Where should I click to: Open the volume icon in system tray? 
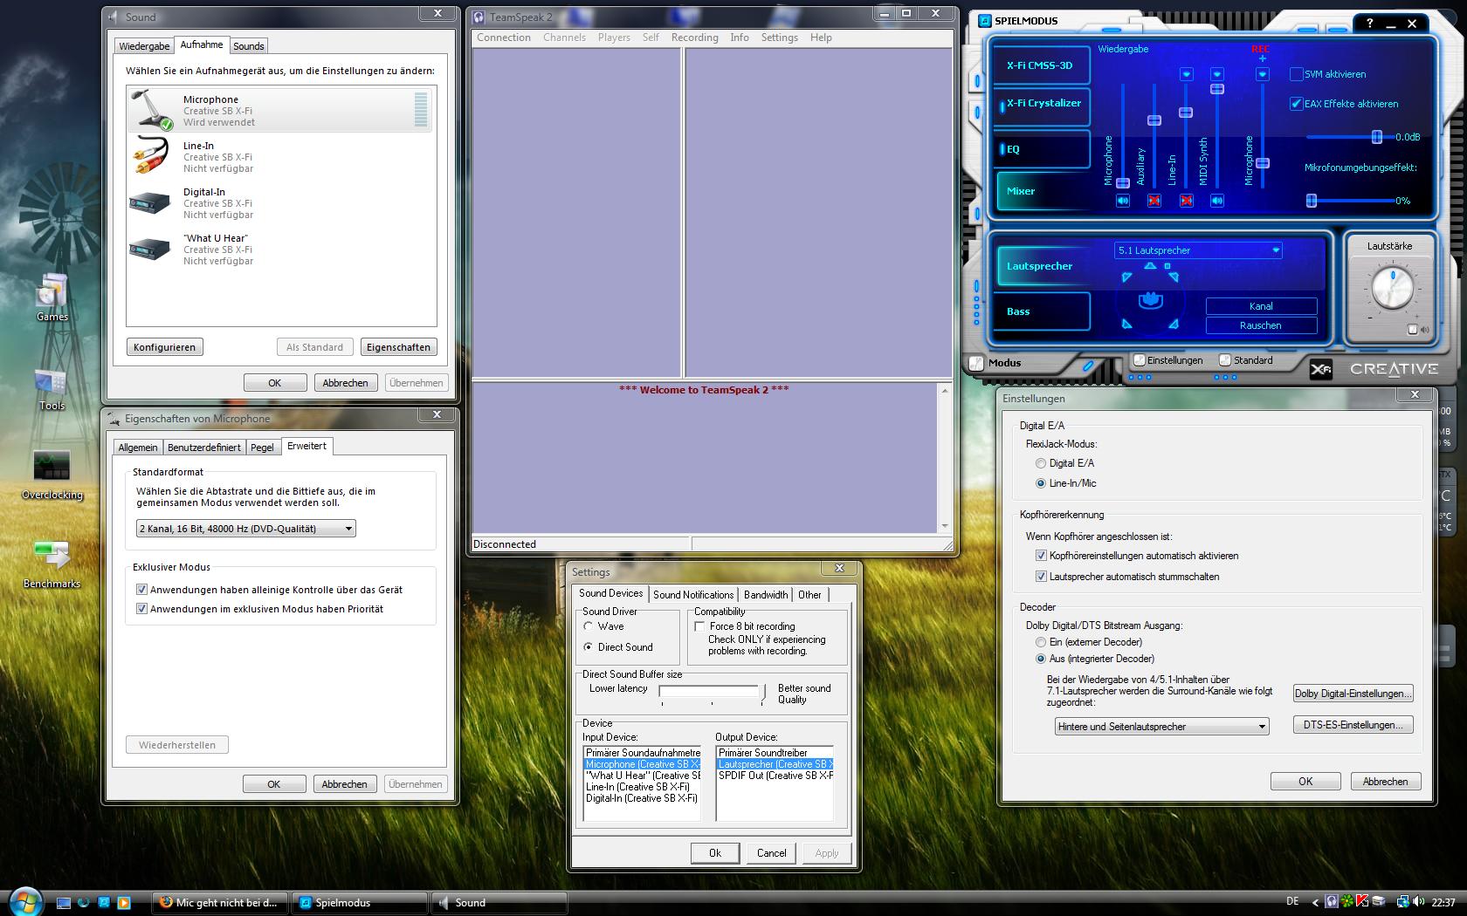(x=1421, y=902)
